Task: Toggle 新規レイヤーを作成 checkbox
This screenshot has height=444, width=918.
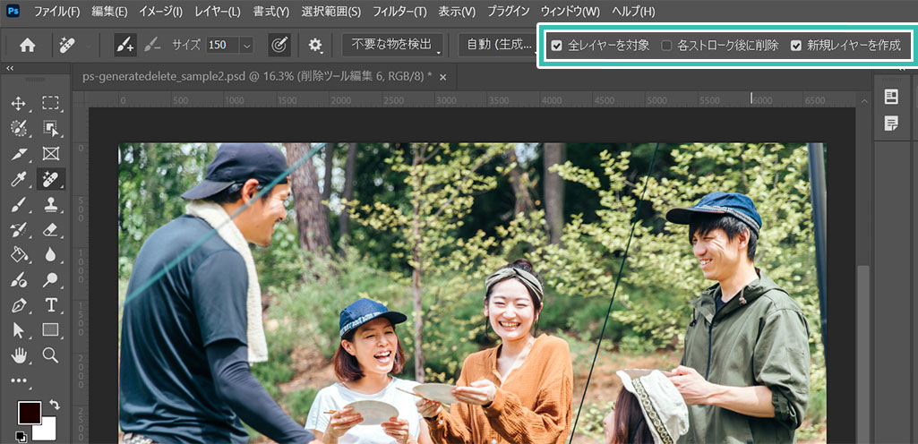Action: coord(795,46)
